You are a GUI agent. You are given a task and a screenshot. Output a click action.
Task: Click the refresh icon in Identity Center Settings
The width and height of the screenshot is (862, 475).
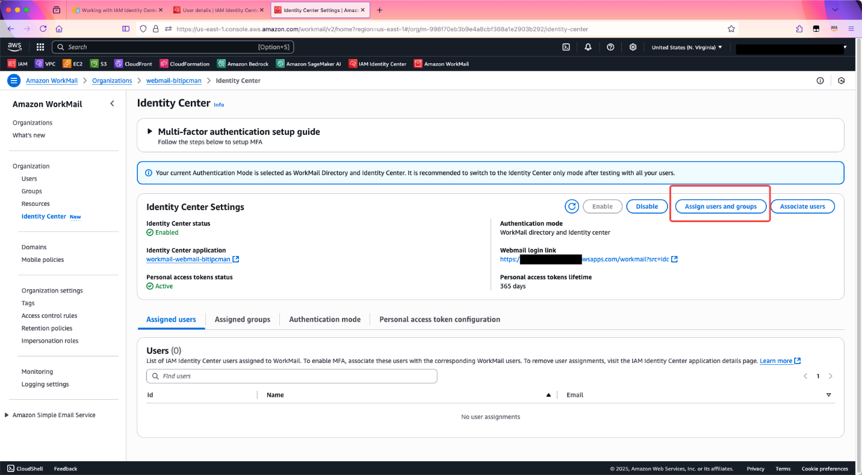pyautogui.click(x=572, y=206)
